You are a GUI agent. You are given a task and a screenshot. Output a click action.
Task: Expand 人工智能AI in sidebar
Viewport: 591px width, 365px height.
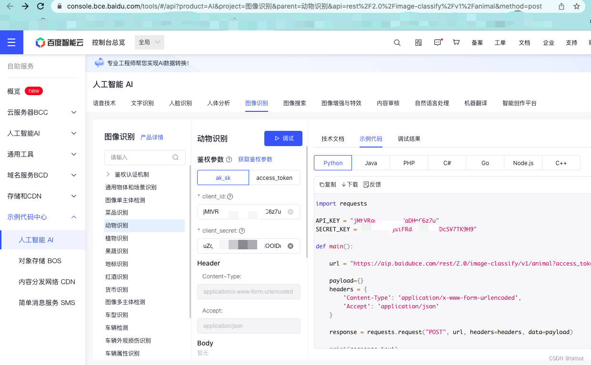point(42,133)
